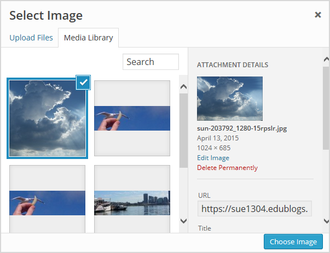Click the Search media field
Screen dimensions: 330x253
150,62
